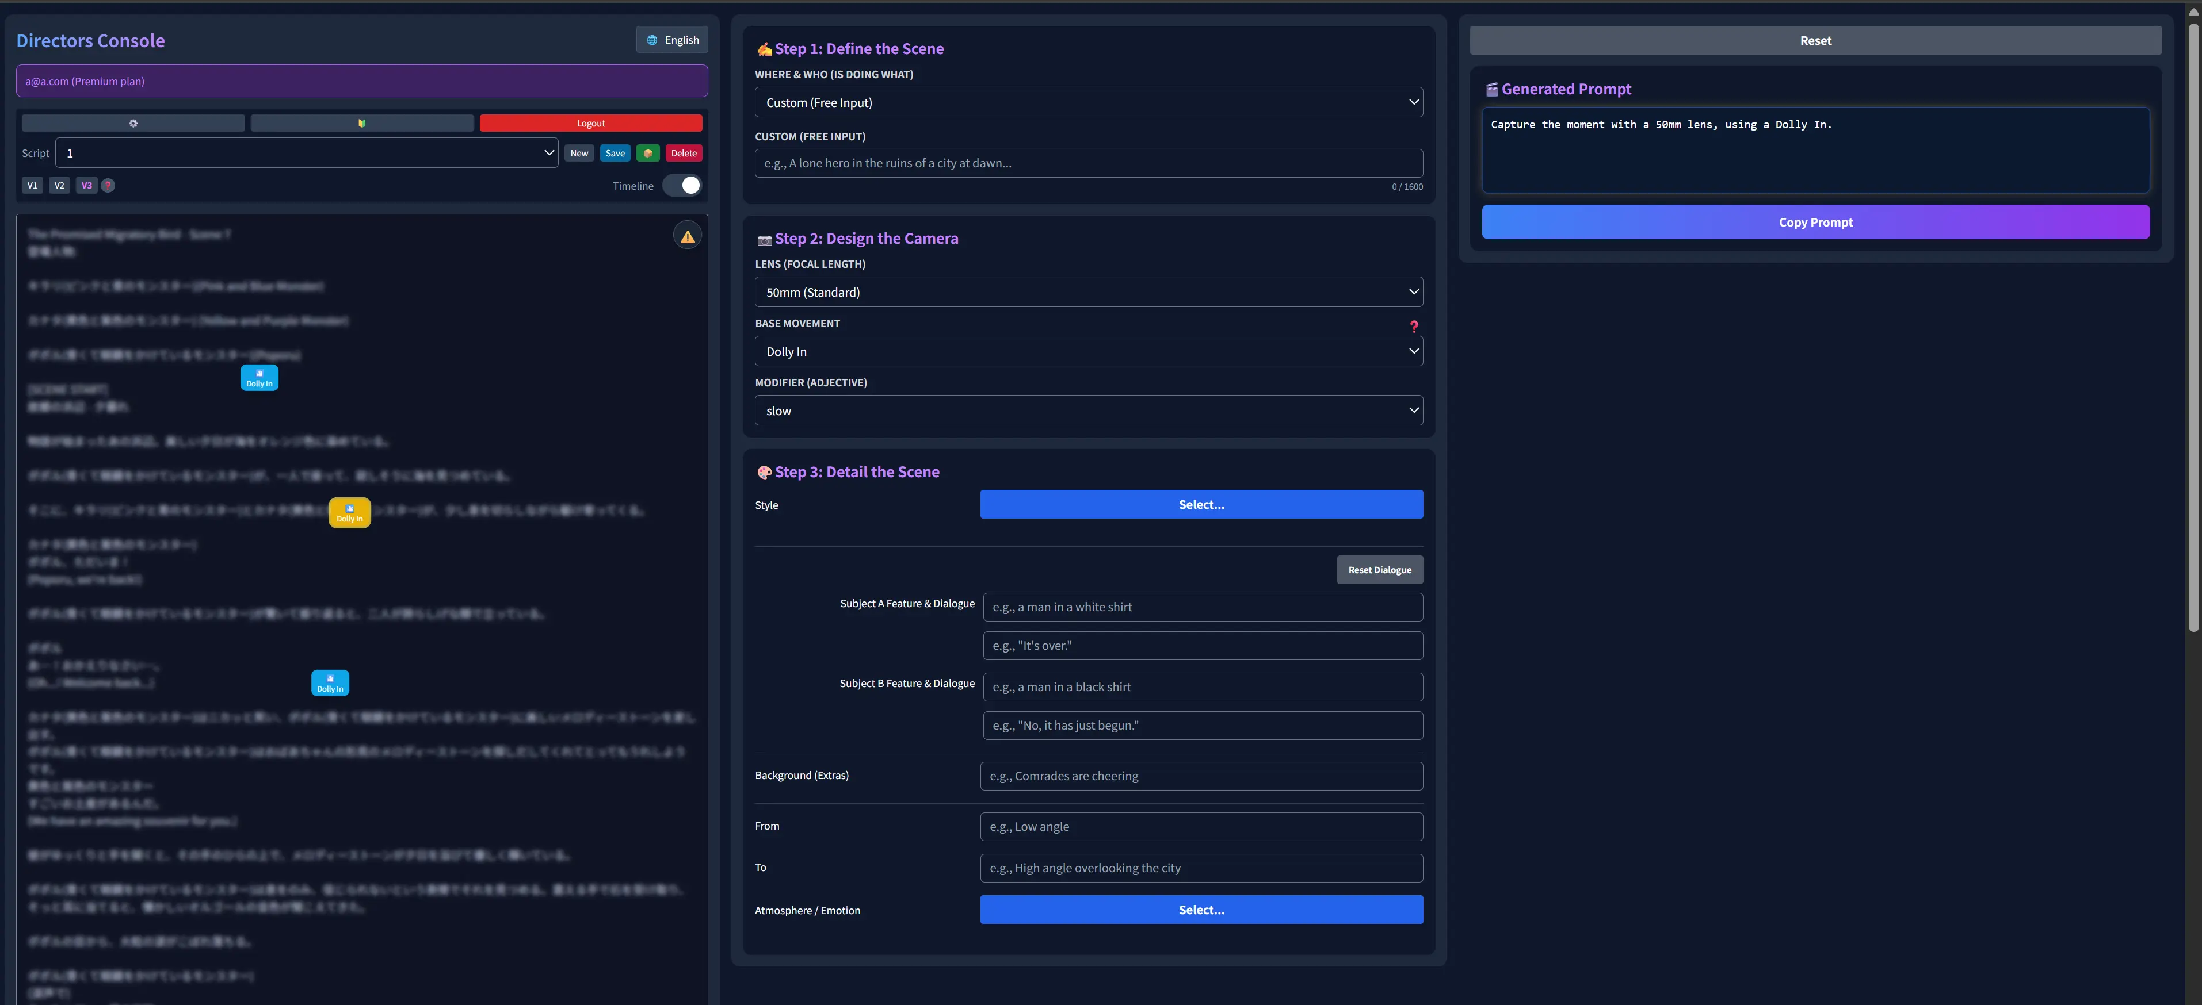The height and width of the screenshot is (1005, 2202).
Task: Open the Base Movement dropdown
Action: tap(1088, 351)
